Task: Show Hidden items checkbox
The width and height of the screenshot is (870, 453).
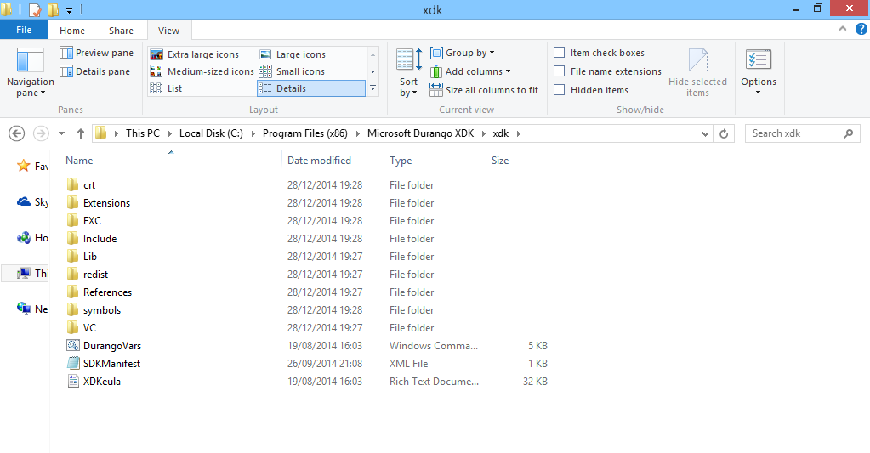Action: pyautogui.click(x=560, y=90)
